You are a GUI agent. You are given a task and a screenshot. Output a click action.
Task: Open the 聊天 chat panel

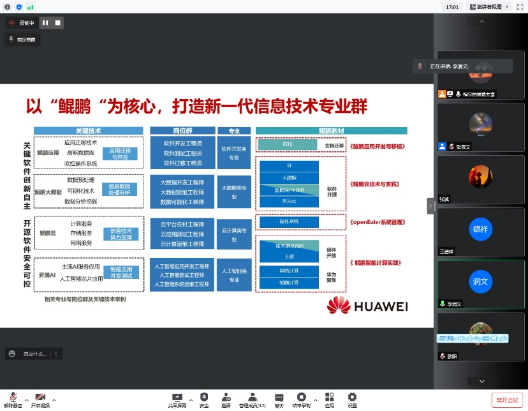(x=279, y=400)
